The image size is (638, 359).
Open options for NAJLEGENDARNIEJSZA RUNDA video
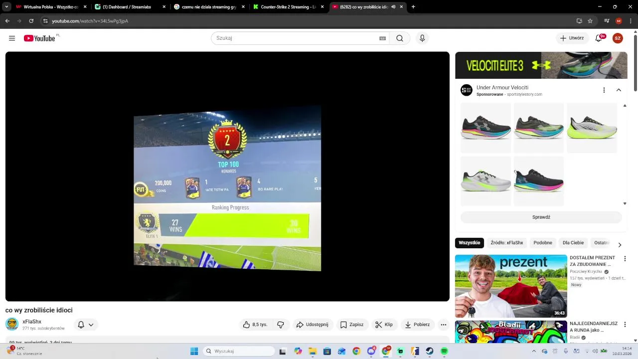pos(625,325)
